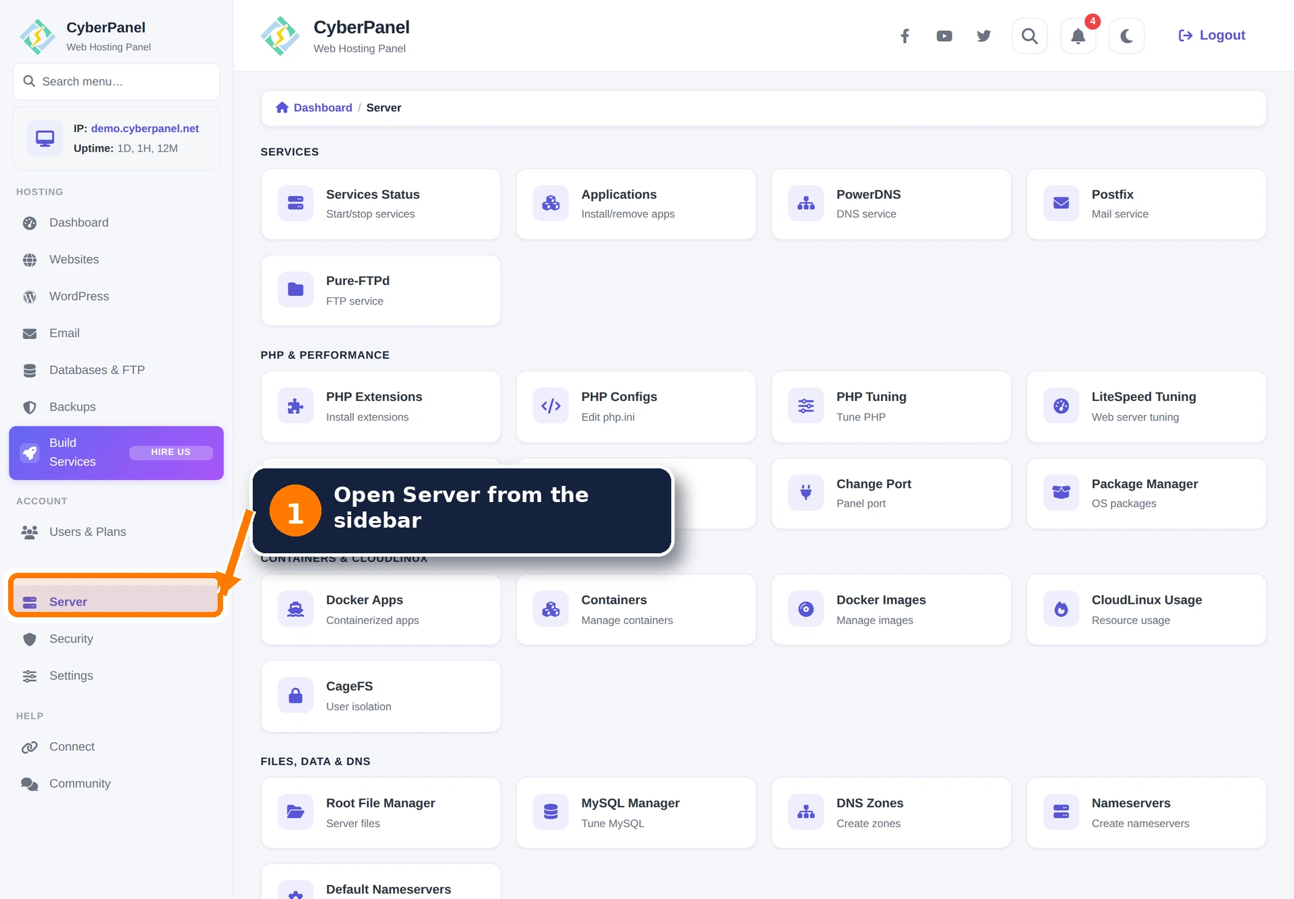The height and width of the screenshot is (899, 1294).
Task: Click the HIRE US button
Action: click(171, 452)
